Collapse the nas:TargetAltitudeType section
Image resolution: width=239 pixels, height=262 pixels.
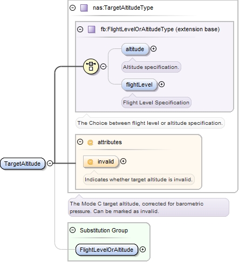click(x=72, y=8)
